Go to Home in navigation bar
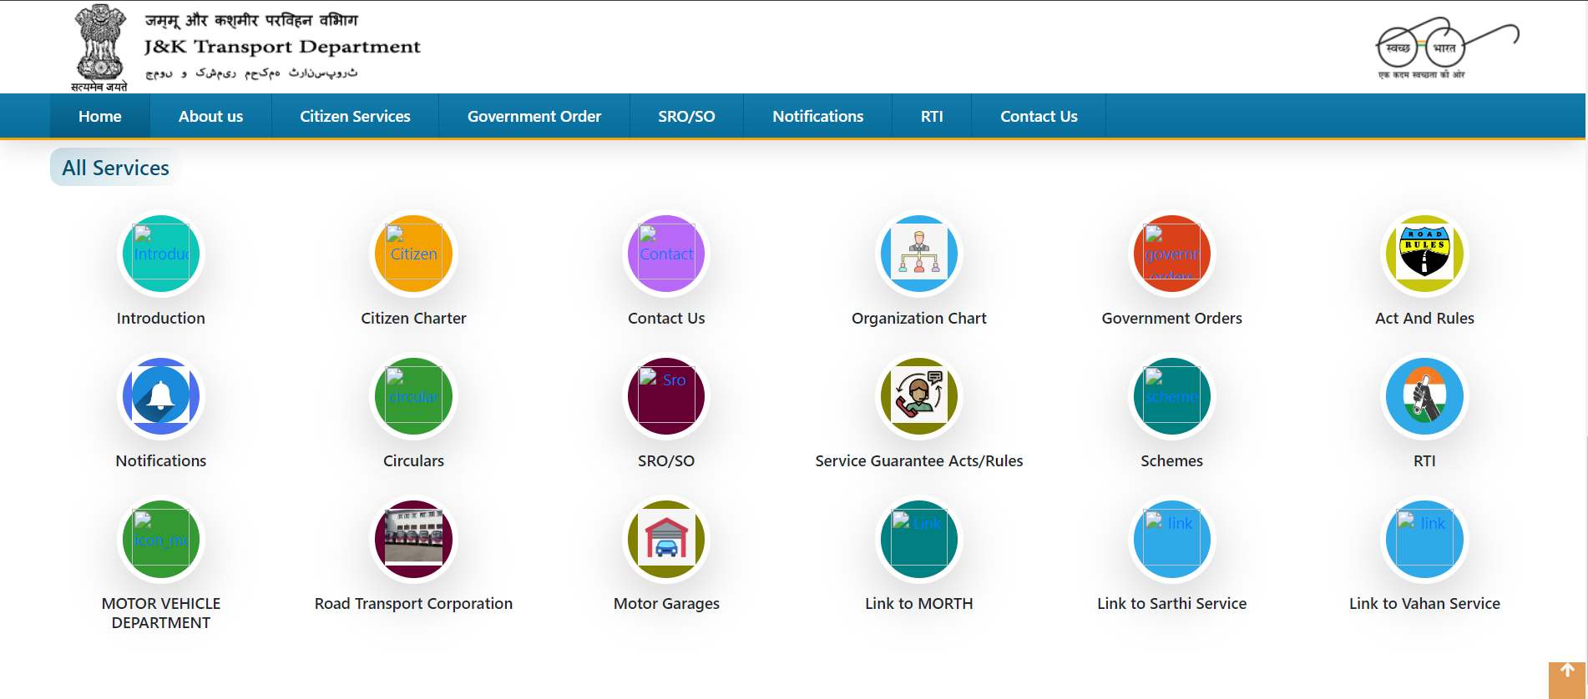Screen dimensions: 1588x699 pyautogui.click(x=100, y=116)
